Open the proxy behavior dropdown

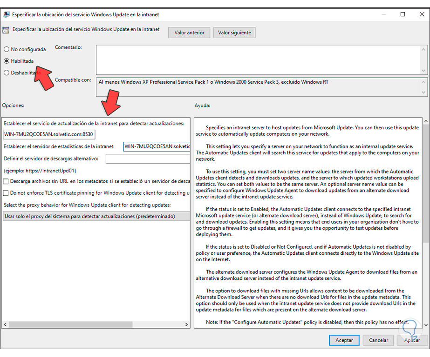tap(96, 216)
